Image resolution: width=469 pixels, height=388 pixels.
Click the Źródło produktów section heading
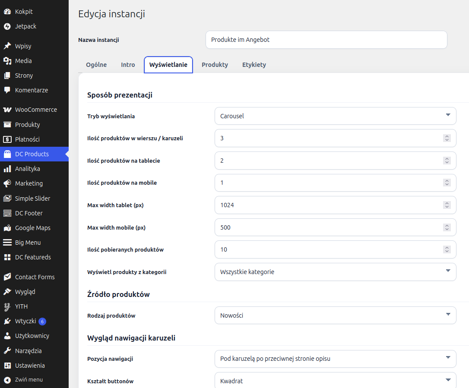118,294
